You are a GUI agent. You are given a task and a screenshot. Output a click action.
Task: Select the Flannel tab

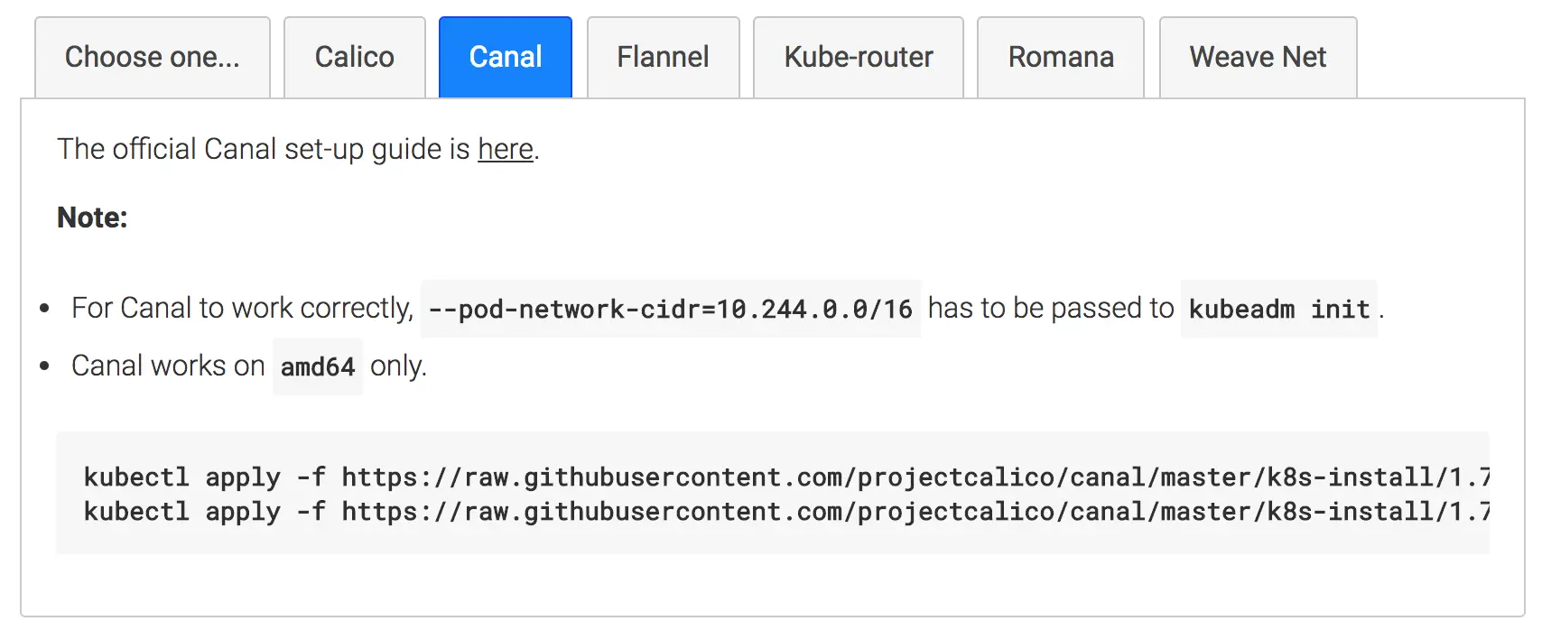(x=663, y=57)
